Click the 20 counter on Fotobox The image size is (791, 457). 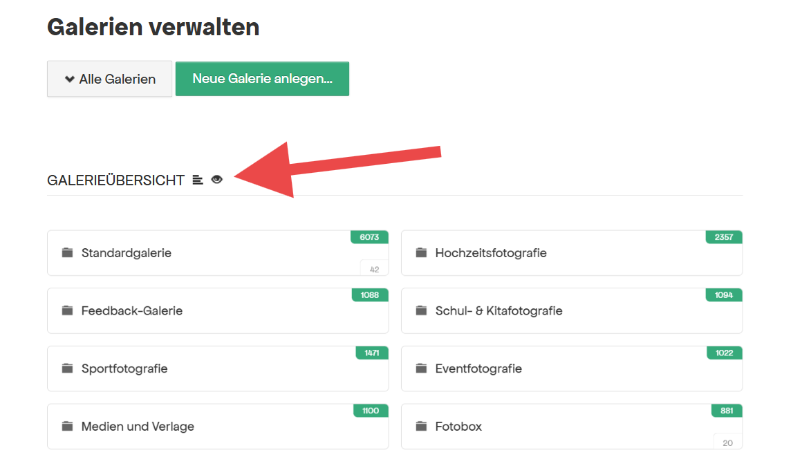(728, 442)
